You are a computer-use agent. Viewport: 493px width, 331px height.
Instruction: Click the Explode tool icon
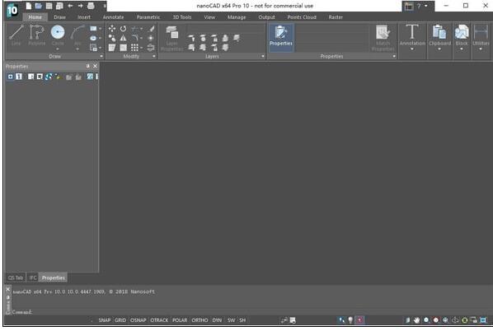151,39
